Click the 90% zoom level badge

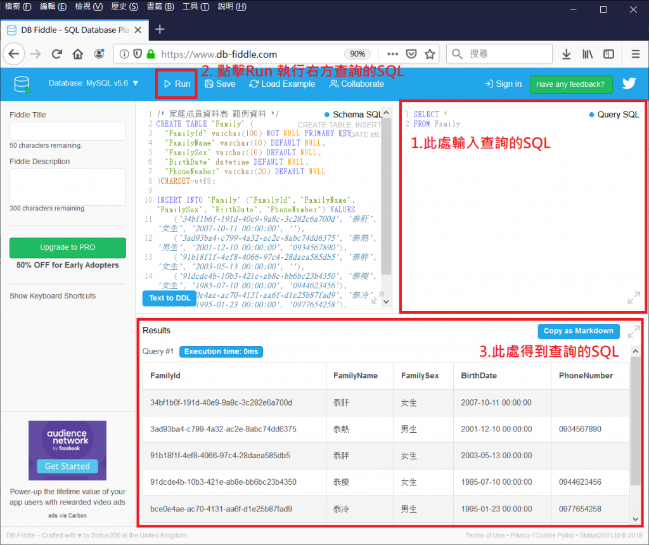pos(357,54)
